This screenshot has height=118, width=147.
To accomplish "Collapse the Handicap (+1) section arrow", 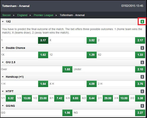I will point(3,77).
